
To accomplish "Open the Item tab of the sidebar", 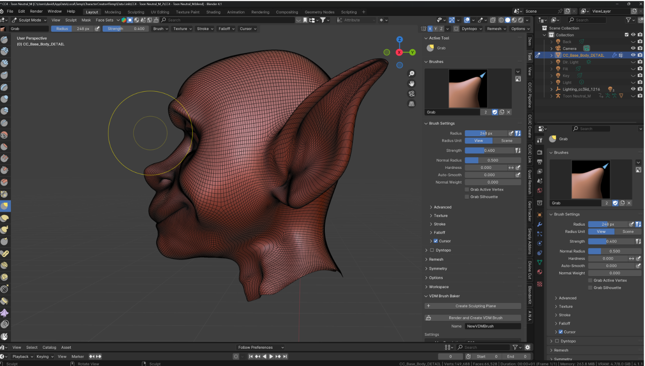I will 530,41.
